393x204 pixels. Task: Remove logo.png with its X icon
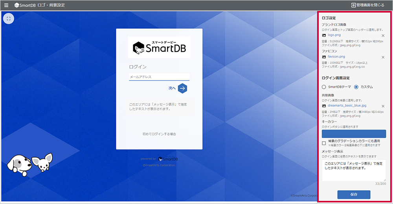point(383,36)
